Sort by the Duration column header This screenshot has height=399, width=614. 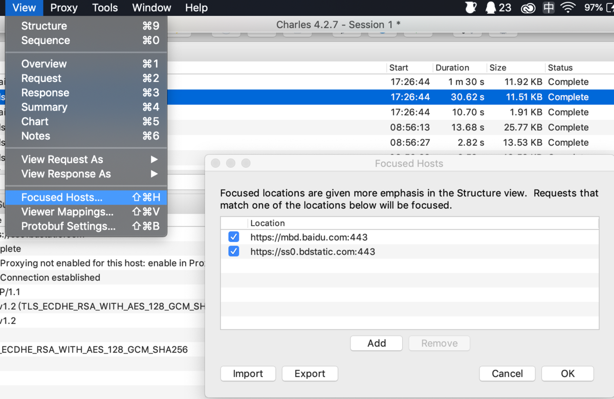458,68
